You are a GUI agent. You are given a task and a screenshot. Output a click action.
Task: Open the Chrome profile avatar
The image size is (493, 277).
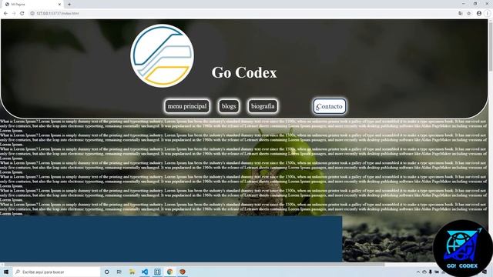[x=479, y=14]
